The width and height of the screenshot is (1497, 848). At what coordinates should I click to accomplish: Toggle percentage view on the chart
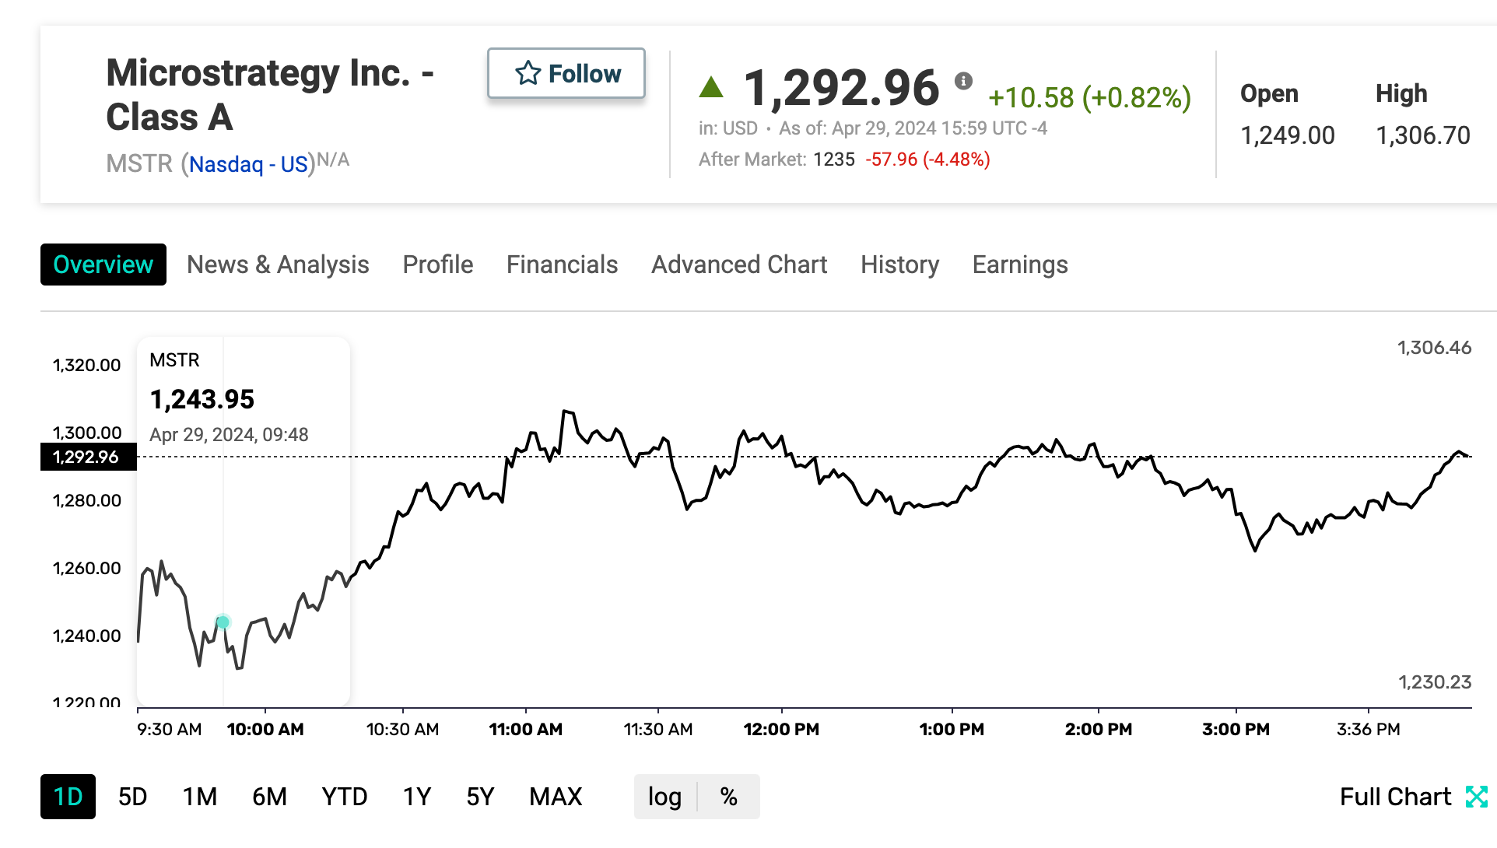point(728,797)
